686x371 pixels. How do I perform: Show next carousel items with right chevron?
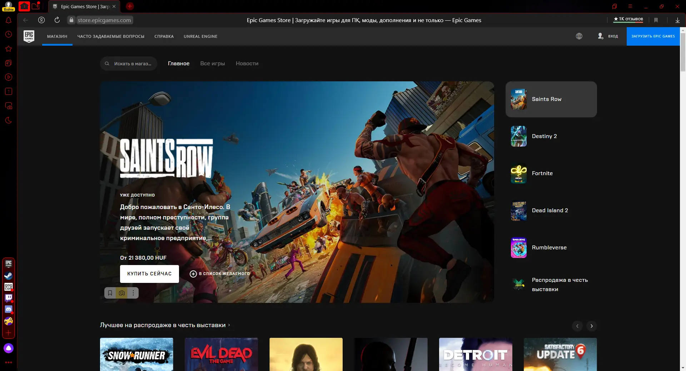pyautogui.click(x=592, y=326)
